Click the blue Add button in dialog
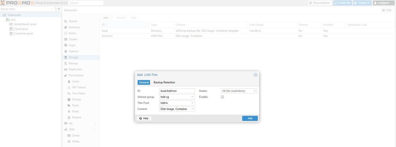Viewport: 396px width, 147px height. pos(250,118)
